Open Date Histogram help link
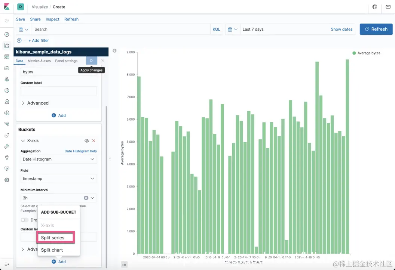395x270 pixels. click(x=81, y=151)
